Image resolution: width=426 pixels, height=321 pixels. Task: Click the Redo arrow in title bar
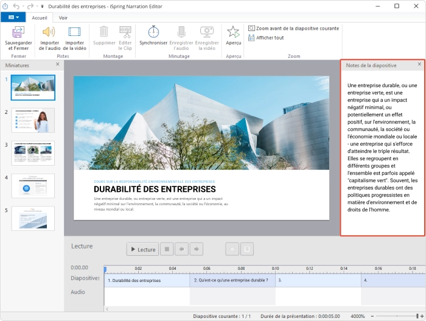(30, 6)
